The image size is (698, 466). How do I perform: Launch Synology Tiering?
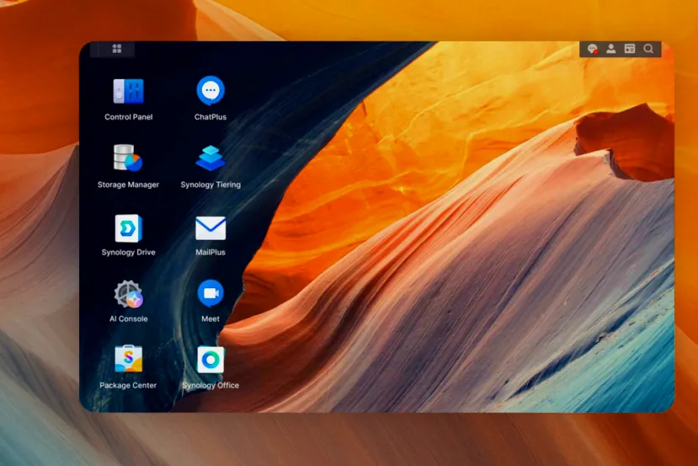coord(210,158)
